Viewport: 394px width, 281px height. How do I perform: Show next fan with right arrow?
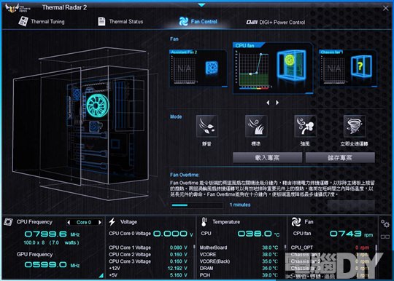pos(277,103)
